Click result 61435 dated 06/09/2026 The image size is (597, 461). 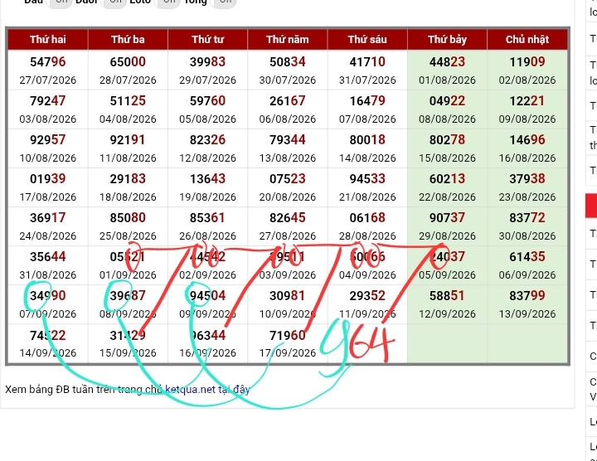(x=527, y=265)
